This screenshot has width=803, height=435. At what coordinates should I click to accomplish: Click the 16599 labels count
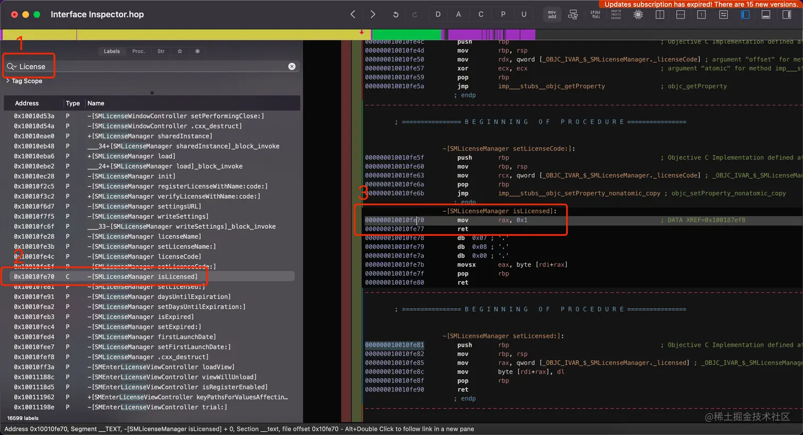pos(23,418)
